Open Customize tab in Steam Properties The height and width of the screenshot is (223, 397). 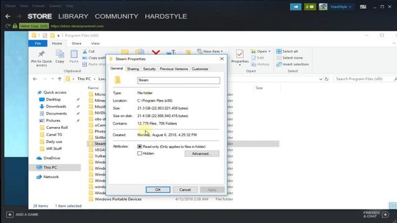coord(200,69)
